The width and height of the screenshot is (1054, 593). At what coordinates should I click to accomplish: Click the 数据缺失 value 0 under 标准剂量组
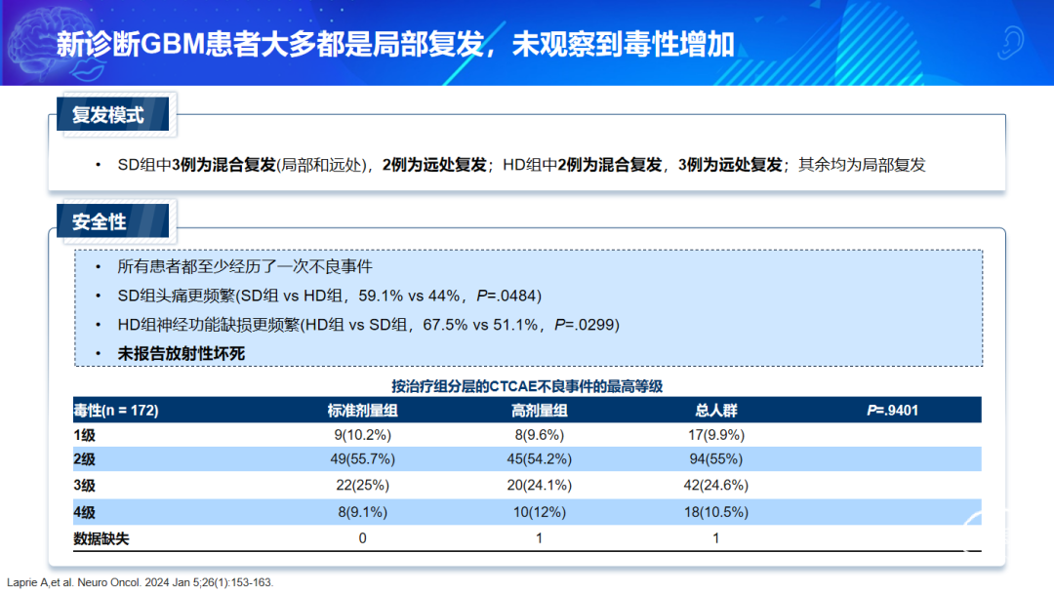pos(362,538)
